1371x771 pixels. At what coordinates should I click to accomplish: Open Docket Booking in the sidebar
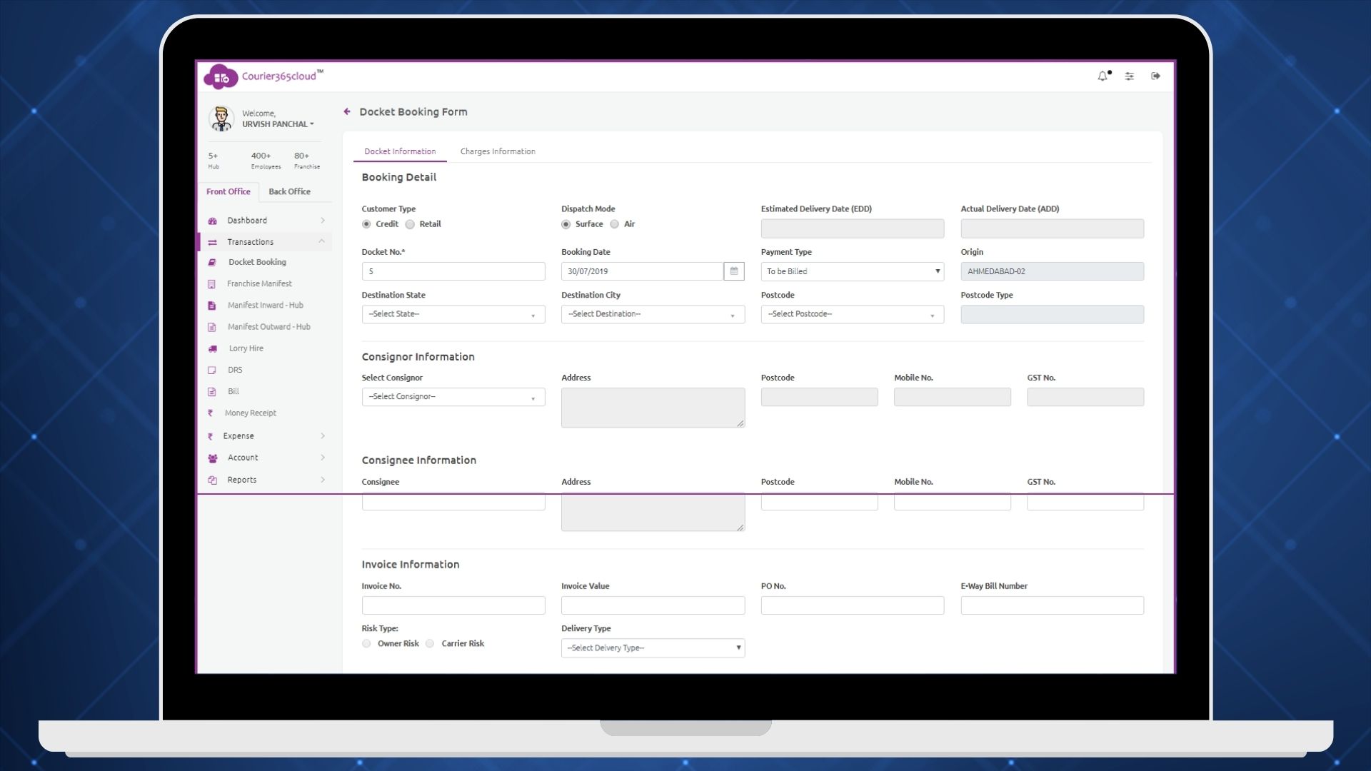(258, 263)
